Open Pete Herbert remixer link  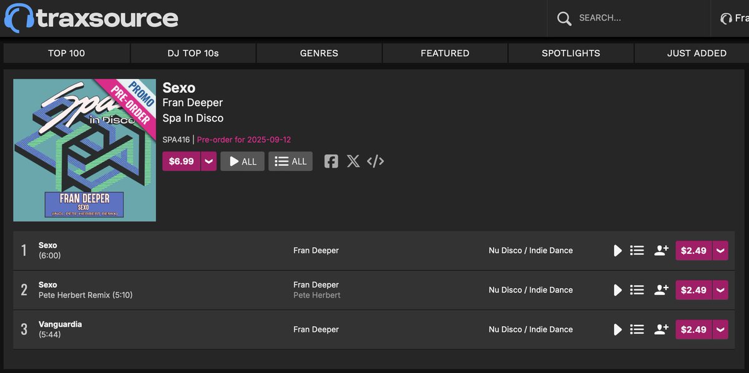coord(317,295)
